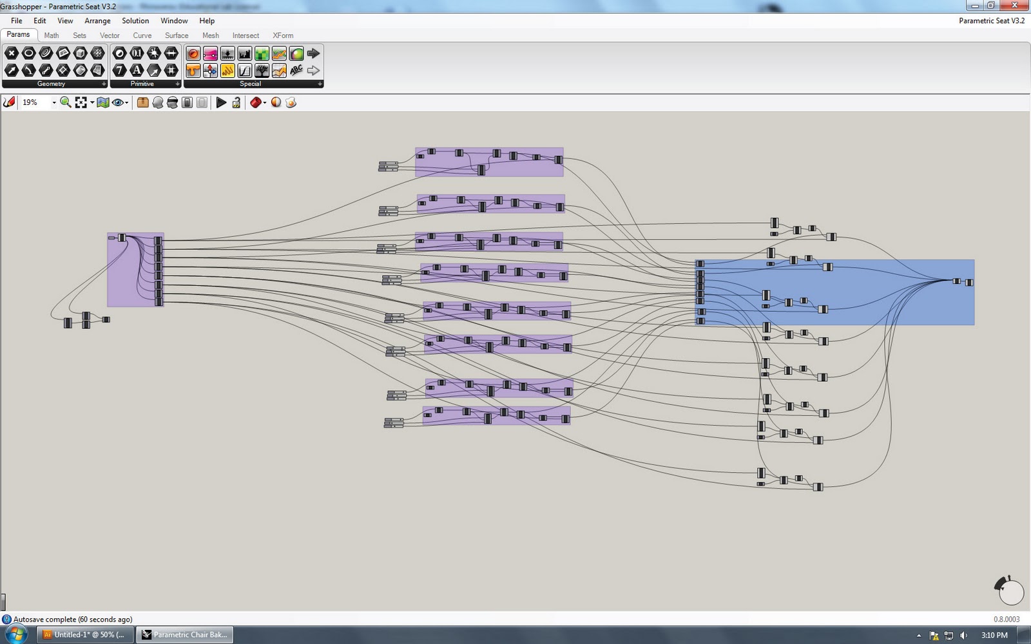Select the Number Slider icon in the Special panel
Screen dimensions: 1031x644
210,54
